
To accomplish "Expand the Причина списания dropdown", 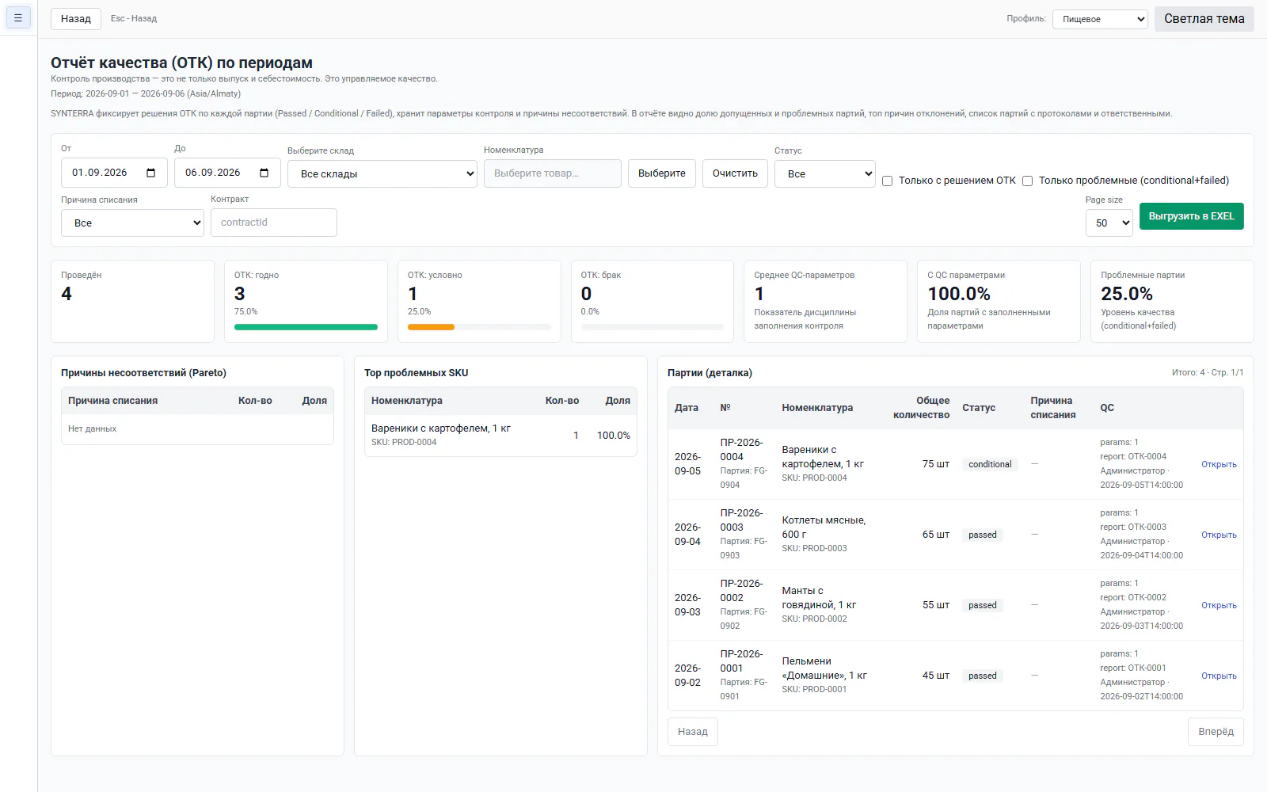I will coord(132,223).
